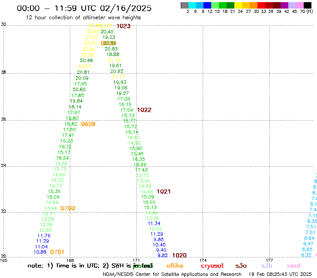Click the wave height value 23.10

90,43
